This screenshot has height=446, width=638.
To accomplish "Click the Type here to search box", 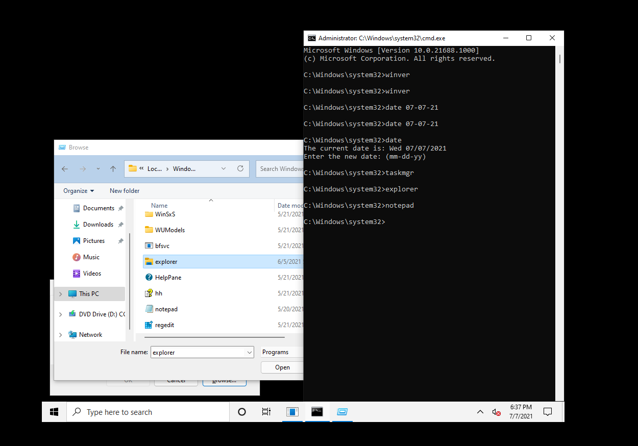I will pos(148,412).
